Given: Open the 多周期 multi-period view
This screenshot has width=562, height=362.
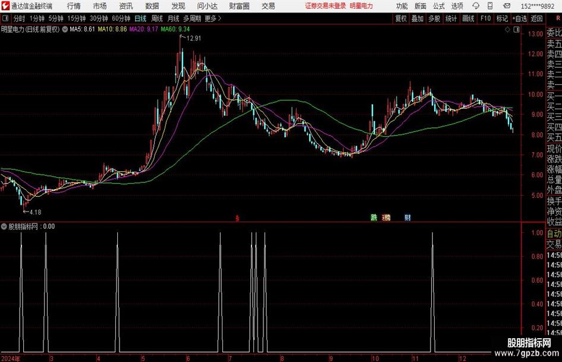Looking at the screenshot, I should (192, 18).
